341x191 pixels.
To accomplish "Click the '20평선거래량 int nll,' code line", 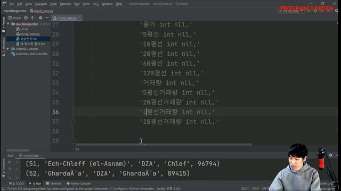I will [179, 102].
